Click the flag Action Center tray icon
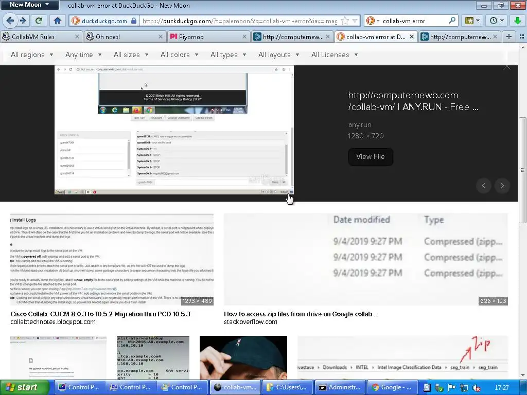Viewport: 527px width, 395px height. click(x=451, y=388)
